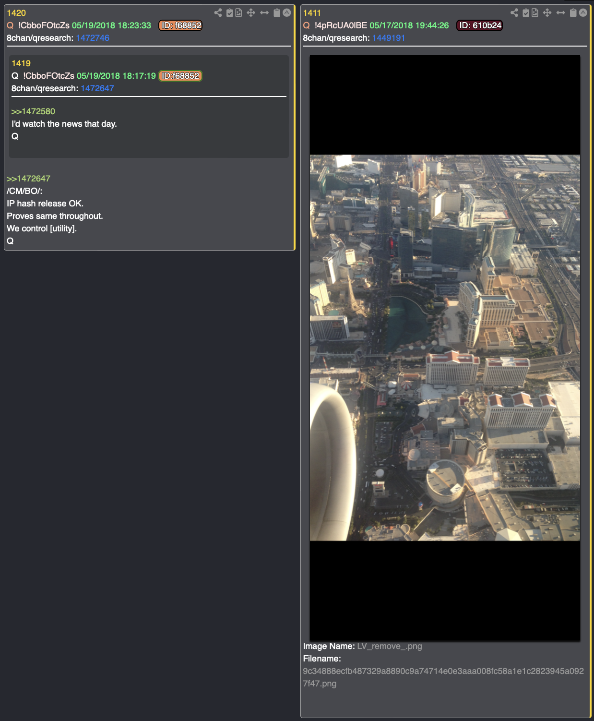The image size is (594, 721).
Task: Click the text "I'd watch the news that day."
Action: 64,124
